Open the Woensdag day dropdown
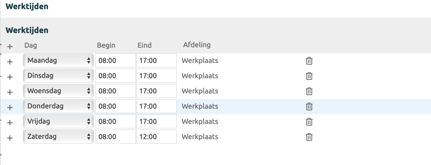Image resolution: width=431 pixels, height=165 pixels. click(x=58, y=91)
